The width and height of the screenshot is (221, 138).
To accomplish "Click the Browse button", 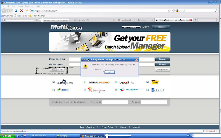I will 162,59.
